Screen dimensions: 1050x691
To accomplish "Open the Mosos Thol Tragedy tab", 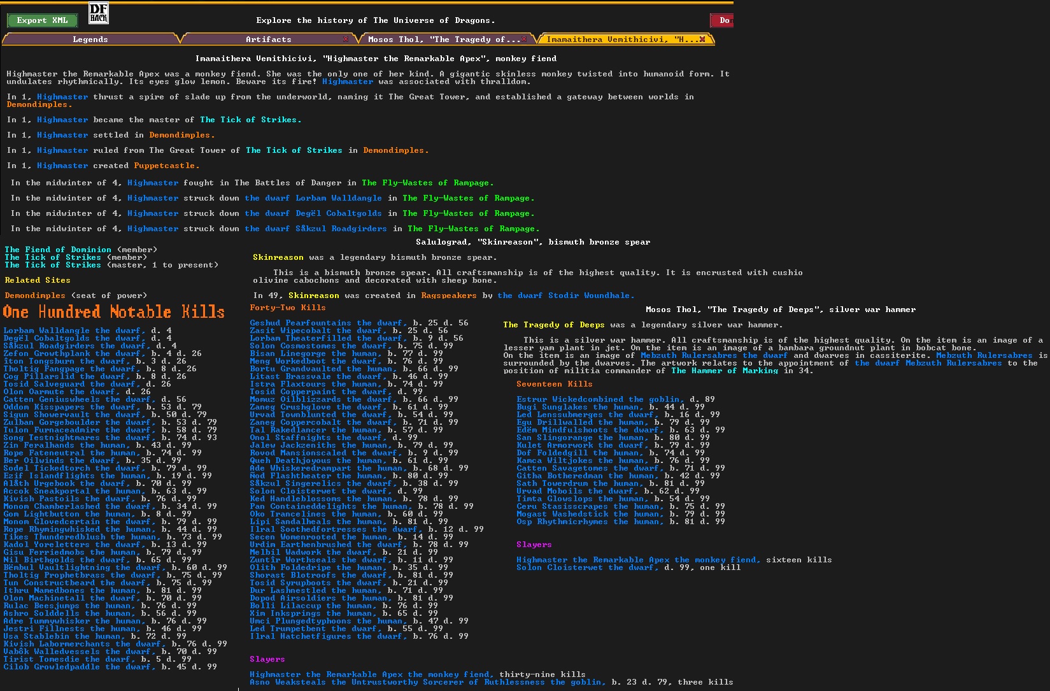I will tap(444, 39).
